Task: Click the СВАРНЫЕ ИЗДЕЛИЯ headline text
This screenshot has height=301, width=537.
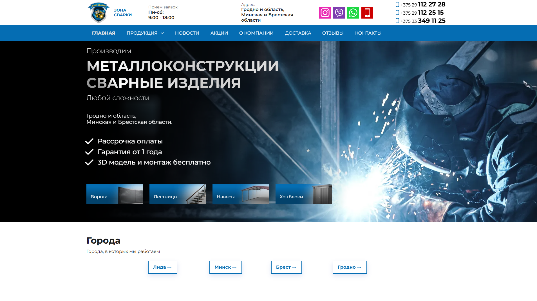Action: pos(164,83)
